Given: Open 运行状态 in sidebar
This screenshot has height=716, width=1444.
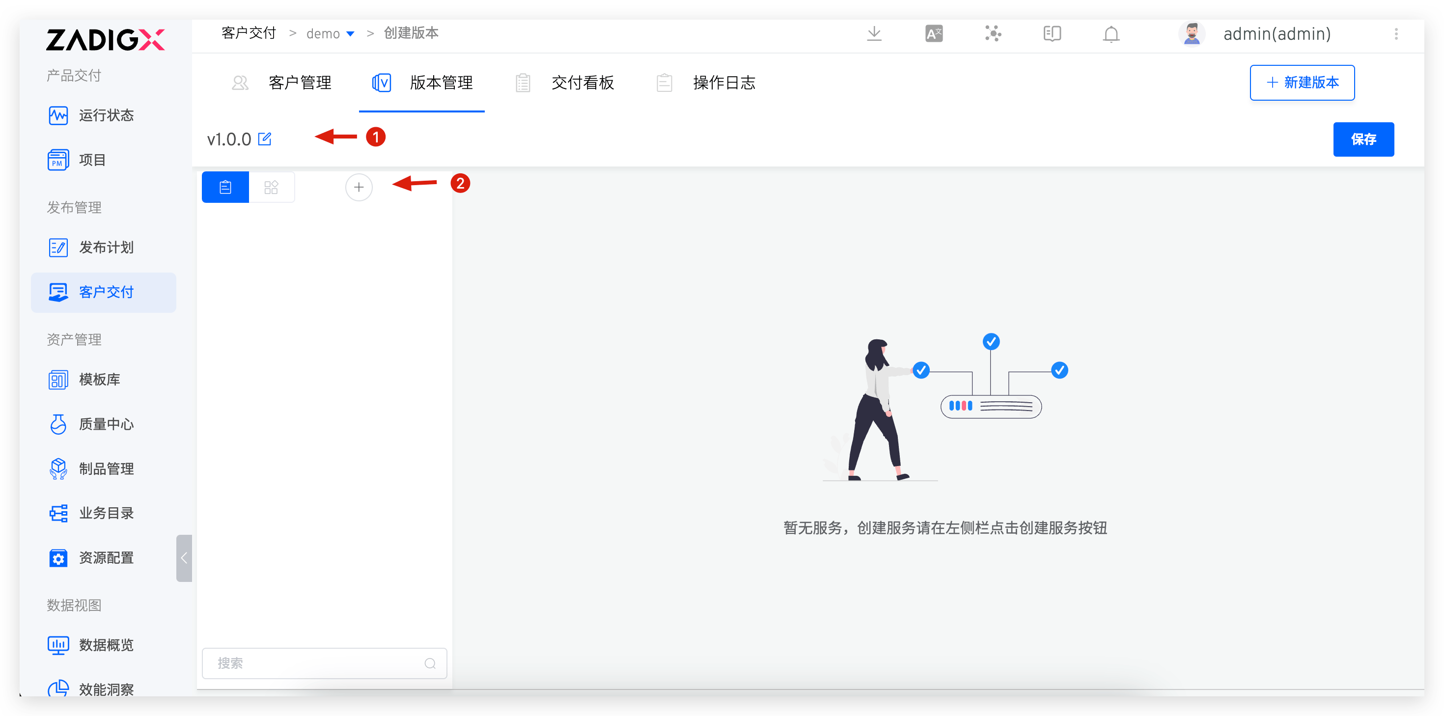Looking at the screenshot, I should coord(106,115).
